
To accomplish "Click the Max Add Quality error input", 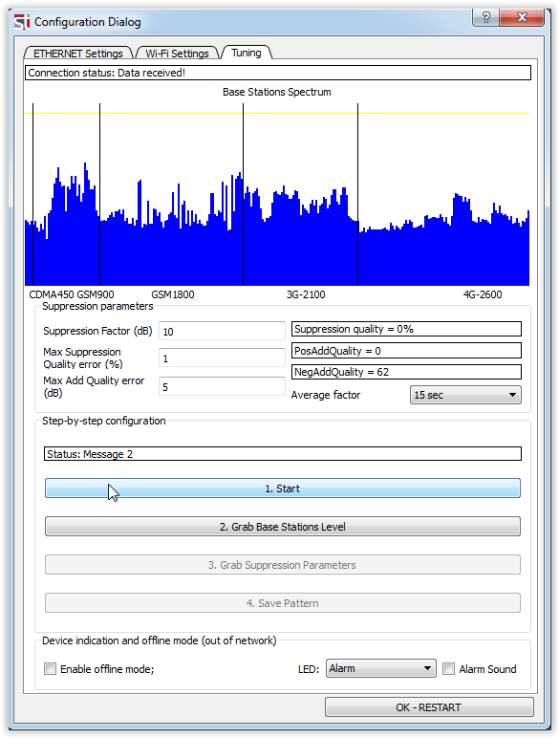I will [x=222, y=386].
